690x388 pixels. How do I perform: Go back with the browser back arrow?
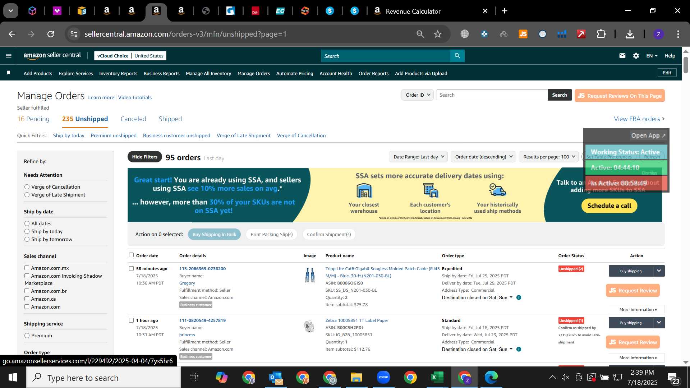(12, 34)
